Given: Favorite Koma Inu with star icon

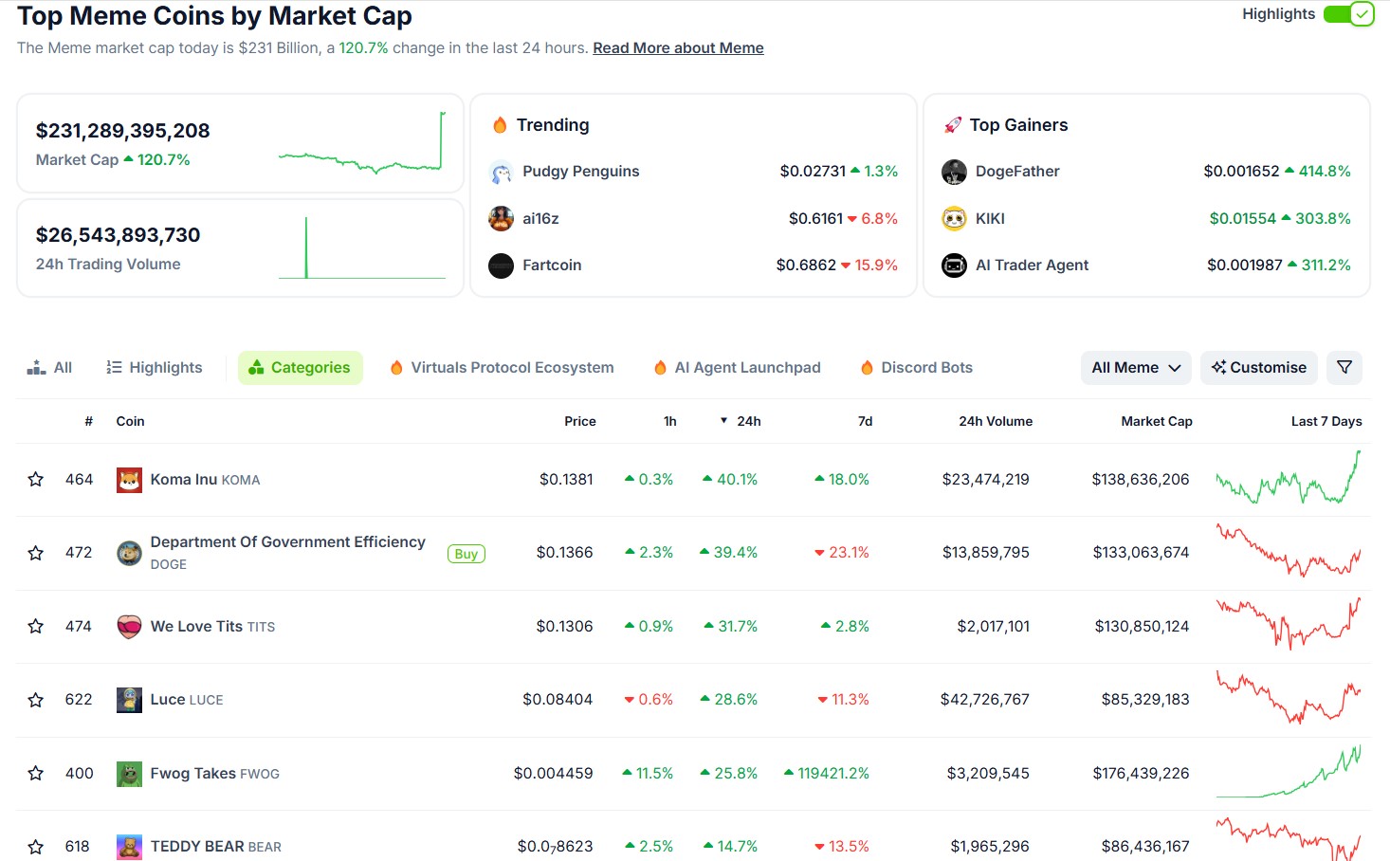Looking at the screenshot, I should click(x=36, y=480).
